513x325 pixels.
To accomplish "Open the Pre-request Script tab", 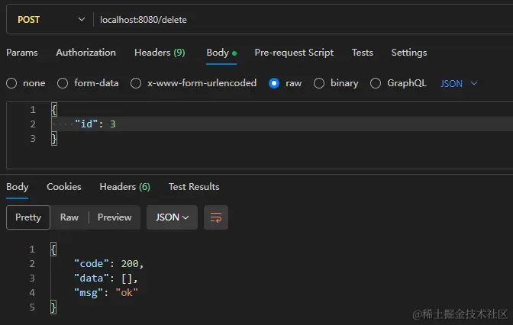I will (x=294, y=53).
